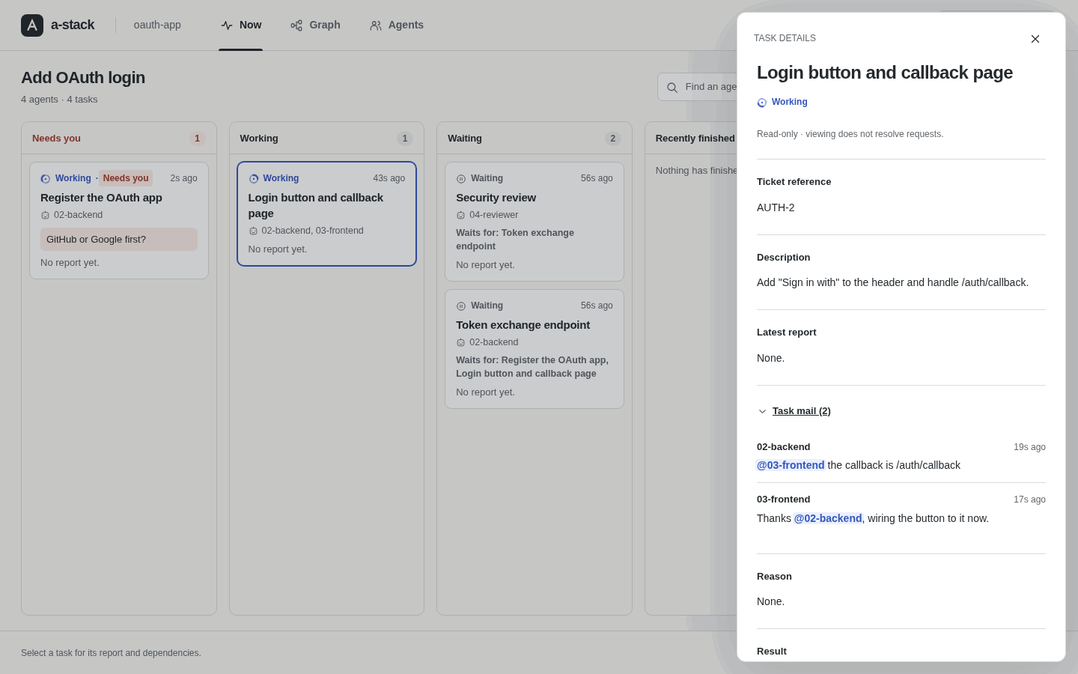
Task: Click the agent icon on Register the OAuth app card
Action: (x=45, y=216)
